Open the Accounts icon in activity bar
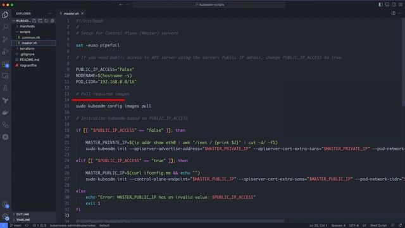The height and width of the screenshot is (228, 405). tap(5, 205)
